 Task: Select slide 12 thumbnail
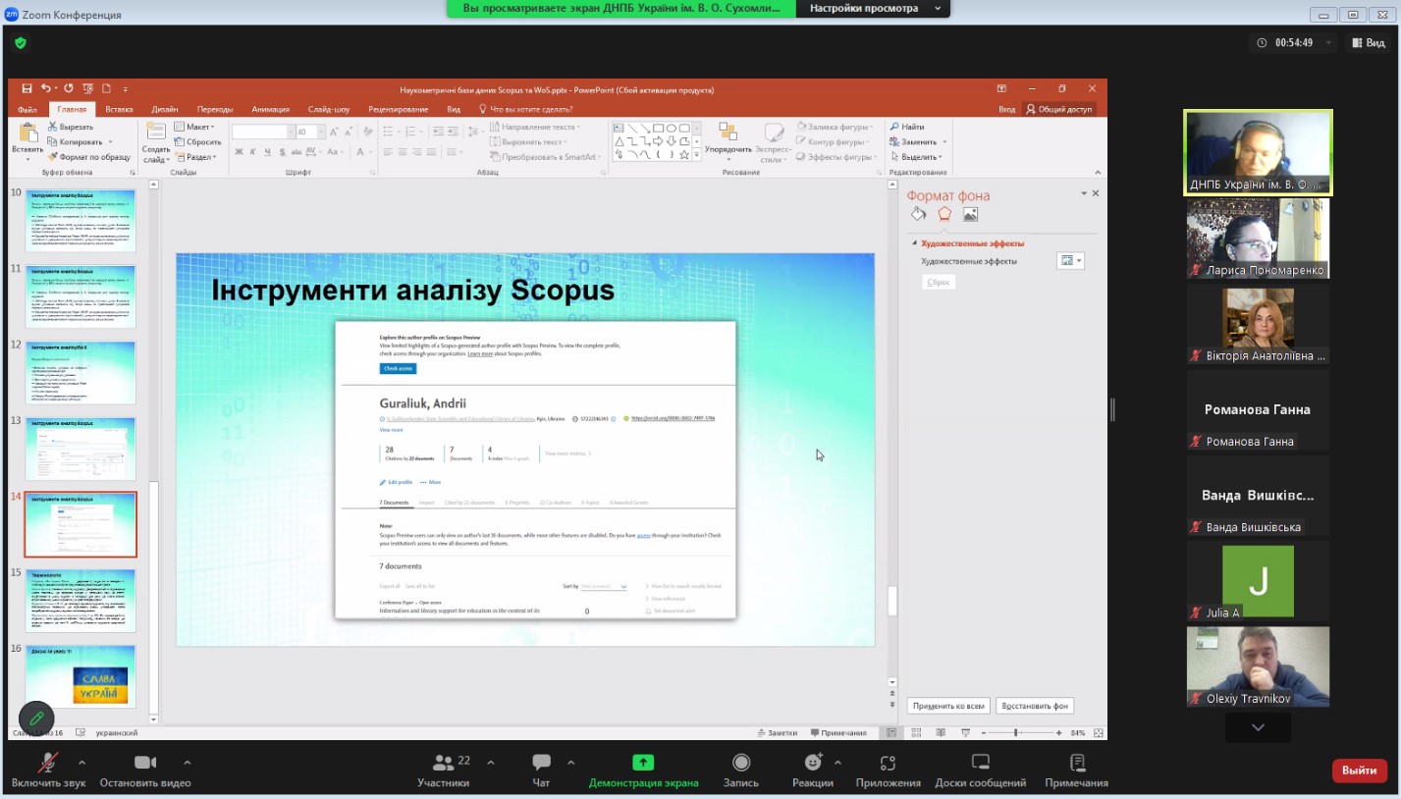click(81, 372)
